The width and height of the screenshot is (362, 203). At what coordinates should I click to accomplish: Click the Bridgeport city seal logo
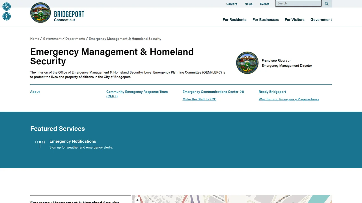tap(41, 13)
